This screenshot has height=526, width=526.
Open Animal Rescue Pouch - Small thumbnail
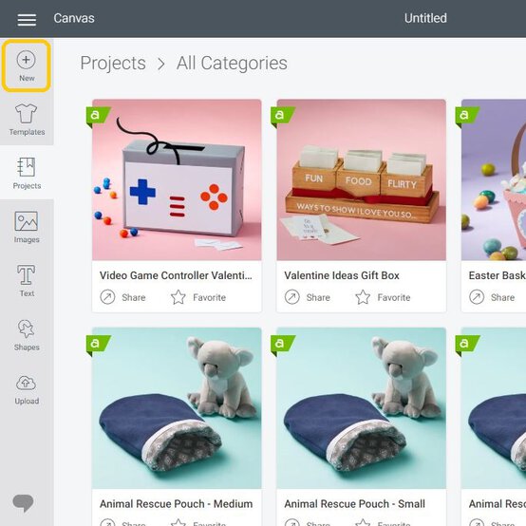pos(362,408)
